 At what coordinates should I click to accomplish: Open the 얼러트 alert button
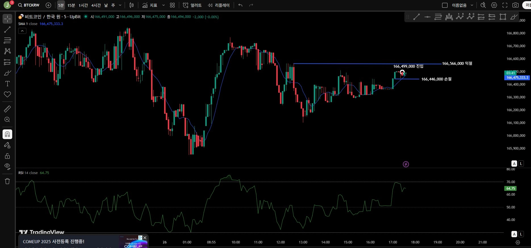pos(192,5)
